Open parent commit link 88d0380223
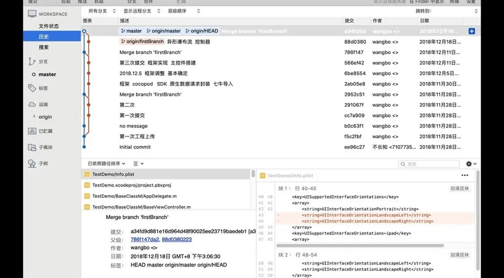Screen dimensions: 504x278 (177, 240)
